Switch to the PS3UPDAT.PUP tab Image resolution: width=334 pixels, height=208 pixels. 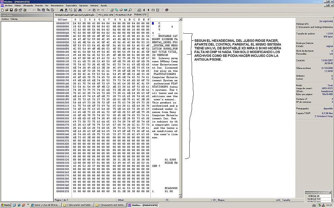pyautogui.click(x=124, y=15)
